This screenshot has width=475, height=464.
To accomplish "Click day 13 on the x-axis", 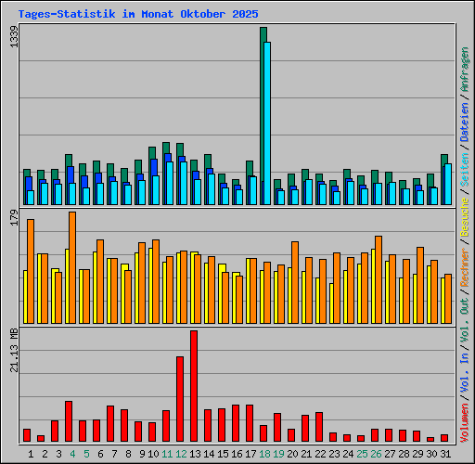I will click(x=195, y=454).
